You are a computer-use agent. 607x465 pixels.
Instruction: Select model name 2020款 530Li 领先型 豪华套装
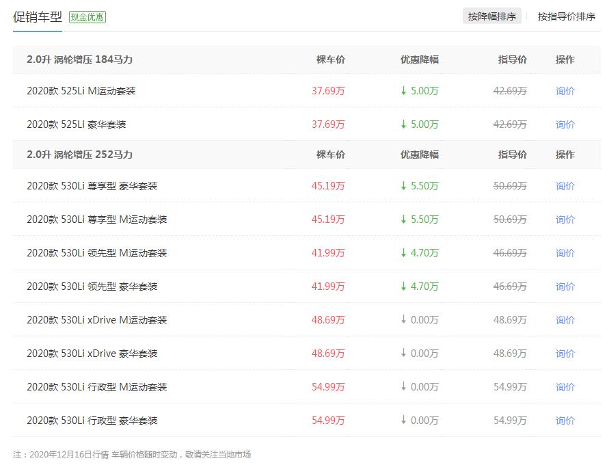[92, 287]
